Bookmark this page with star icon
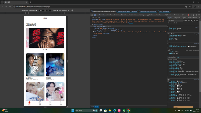The image size is (201, 113). click(190, 7)
